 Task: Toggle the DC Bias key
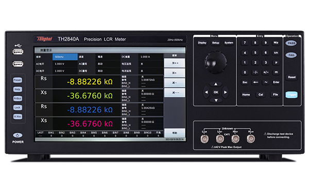pyautogui.click(x=18, y=116)
